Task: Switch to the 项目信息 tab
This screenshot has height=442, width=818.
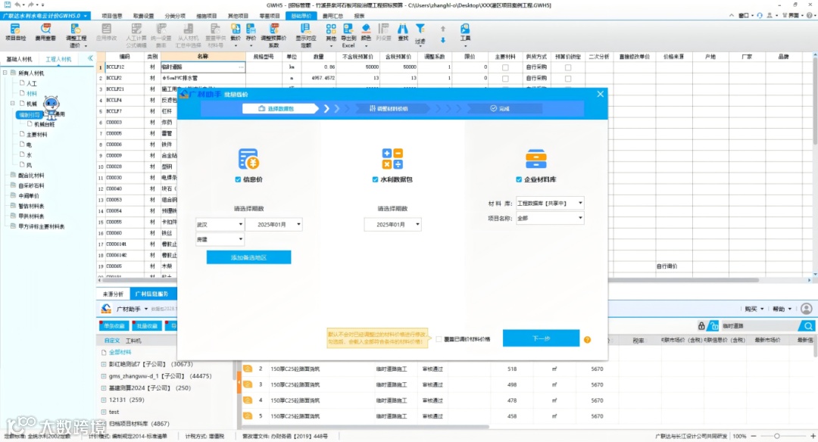Action: 111,16
